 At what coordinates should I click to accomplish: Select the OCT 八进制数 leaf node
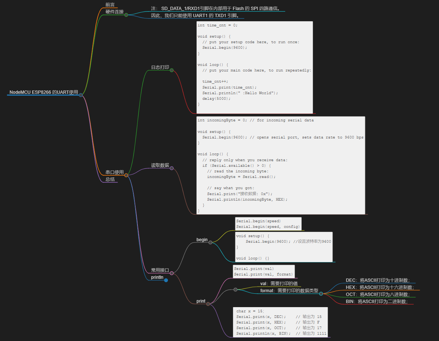coord(378,294)
